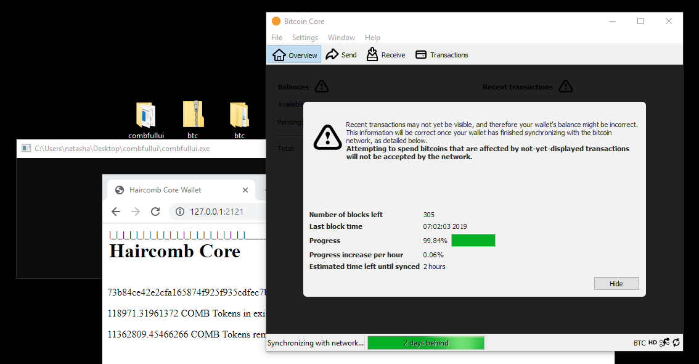Click the address bar showing 127.0.0.1:2121
Viewport: 699px width, 364px height.
(218, 212)
